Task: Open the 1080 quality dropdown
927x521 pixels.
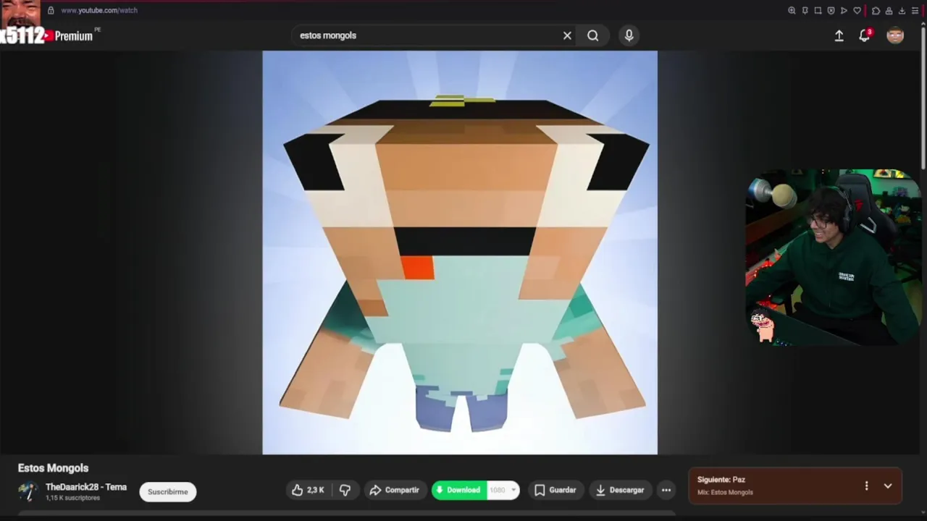Action: (x=503, y=491)
